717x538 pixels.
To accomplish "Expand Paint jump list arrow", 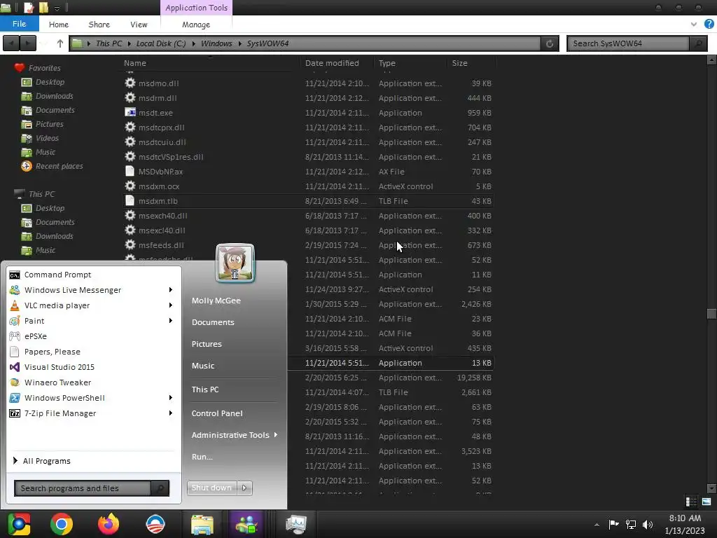I will (x=171, y=321).
